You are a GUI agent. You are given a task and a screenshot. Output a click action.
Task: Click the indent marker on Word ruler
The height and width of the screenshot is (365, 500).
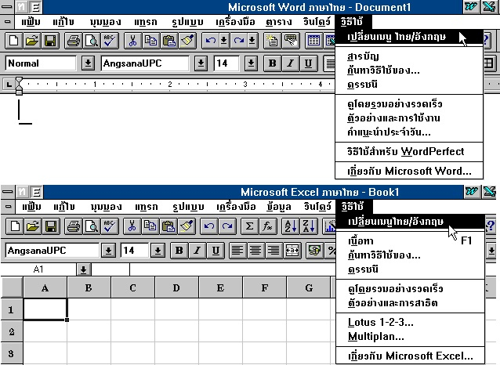(19, 85)
